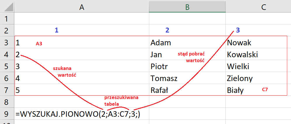Screen dimensions: 291x124
Task: Select the cell containing Tomasz
Action: [x=164, y=78]
